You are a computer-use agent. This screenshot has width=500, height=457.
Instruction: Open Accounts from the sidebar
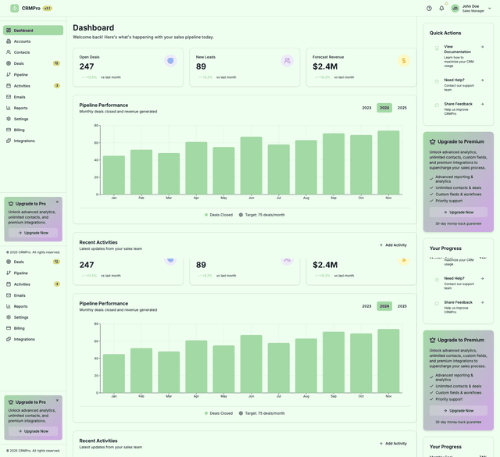tap(22, 41)
